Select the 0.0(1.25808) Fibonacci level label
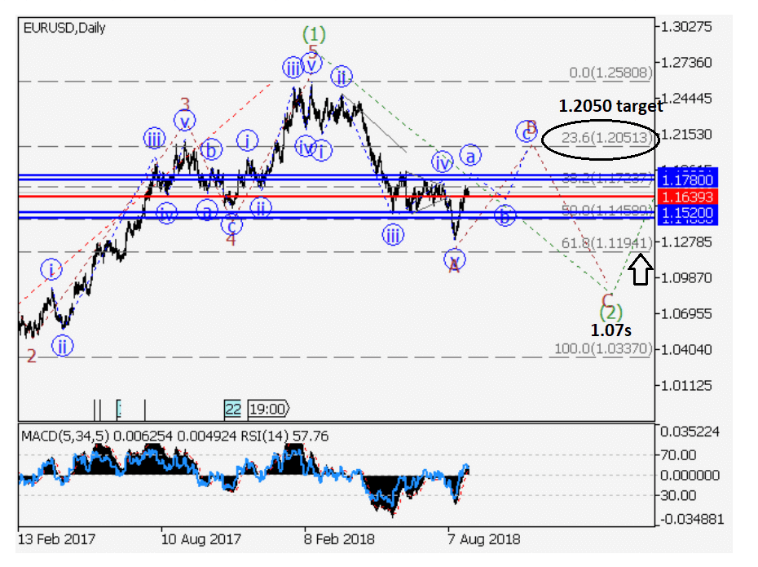The width and height of the screenshot is (758, 567). (611, 73)
